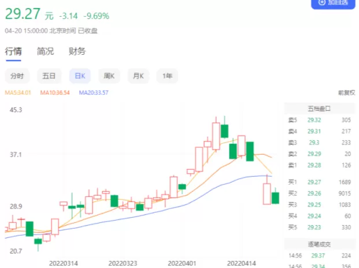This screenshot has height=268, width=359.
Task: Click the MA10 indicator label
Action: point(55,92)
